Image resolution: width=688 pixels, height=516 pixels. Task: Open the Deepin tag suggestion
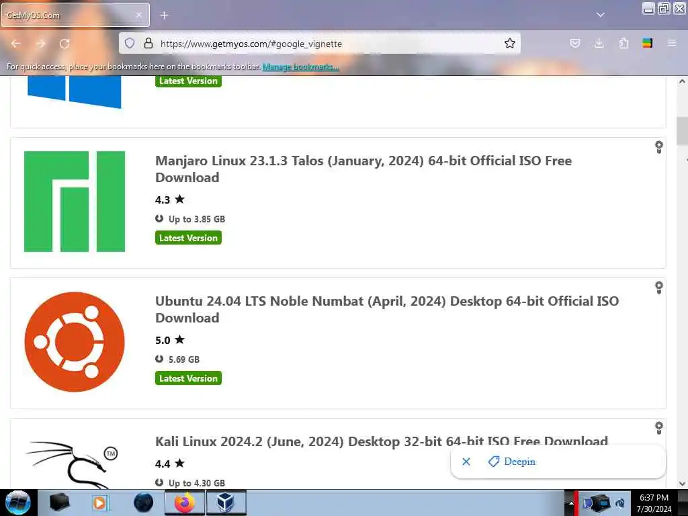click(x=512, y=462)
